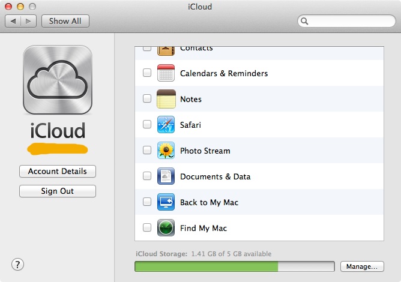Click the 'Safari' label text
Viewport: 401px width, 282px height.
click(190, 125)
